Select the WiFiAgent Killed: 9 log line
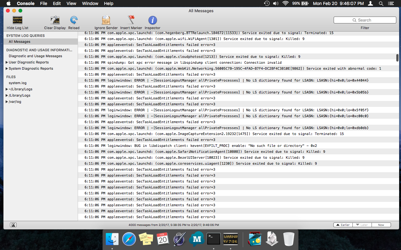 pyautogui.click(x=238, y=39)
